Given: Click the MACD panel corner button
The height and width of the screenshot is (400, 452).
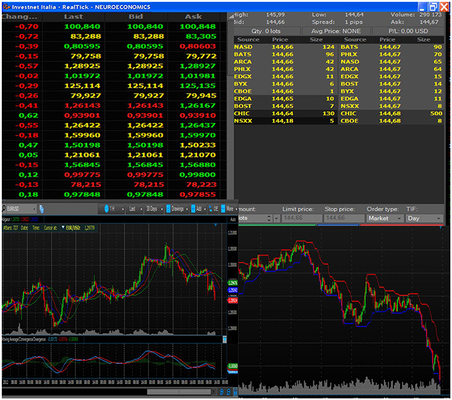Looking at the screenshot, I should point(224,340).
